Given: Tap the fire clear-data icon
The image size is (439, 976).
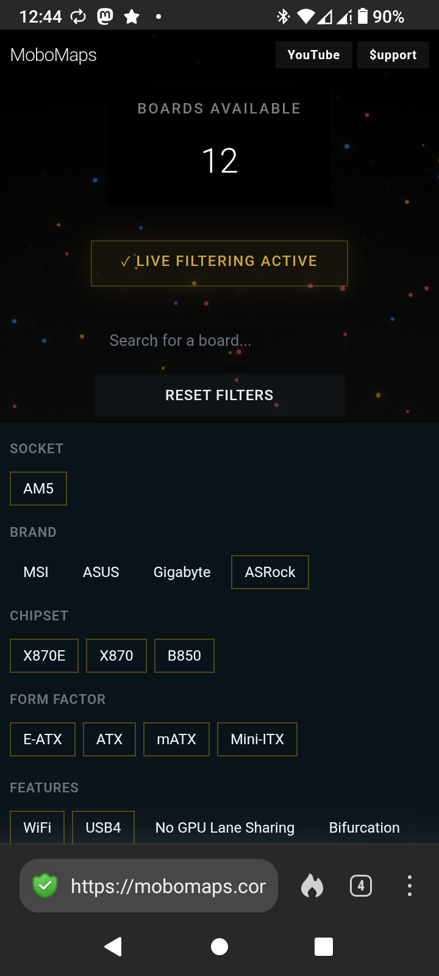Looking at the screenshot, I should (312, 886).
